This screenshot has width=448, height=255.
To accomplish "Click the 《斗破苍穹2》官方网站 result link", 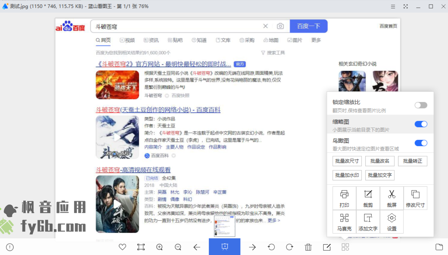I will pyautogui.click(x=163, y=64).
